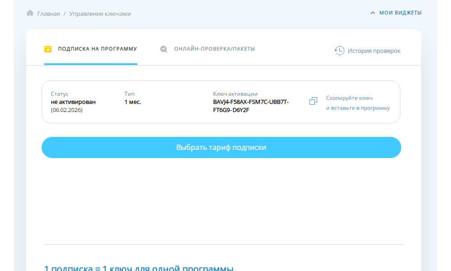Image resolution: width=451 pixels, height=271 pixels.
Task: Click the yellow subscription tab icon
Action: [x=48, y=49]
